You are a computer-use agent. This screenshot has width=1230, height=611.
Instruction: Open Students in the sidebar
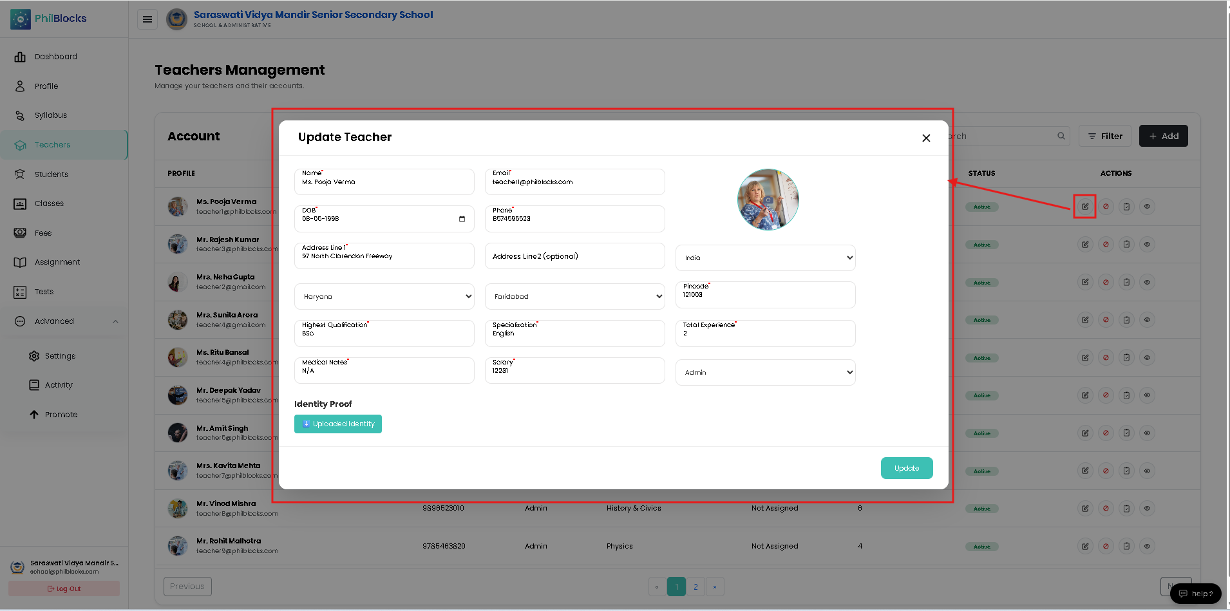52,174
